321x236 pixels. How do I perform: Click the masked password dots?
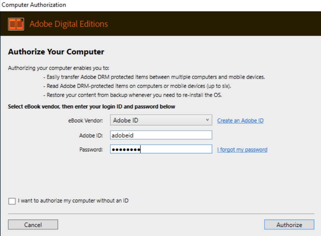pyautogui.click(x=127, y=150)
